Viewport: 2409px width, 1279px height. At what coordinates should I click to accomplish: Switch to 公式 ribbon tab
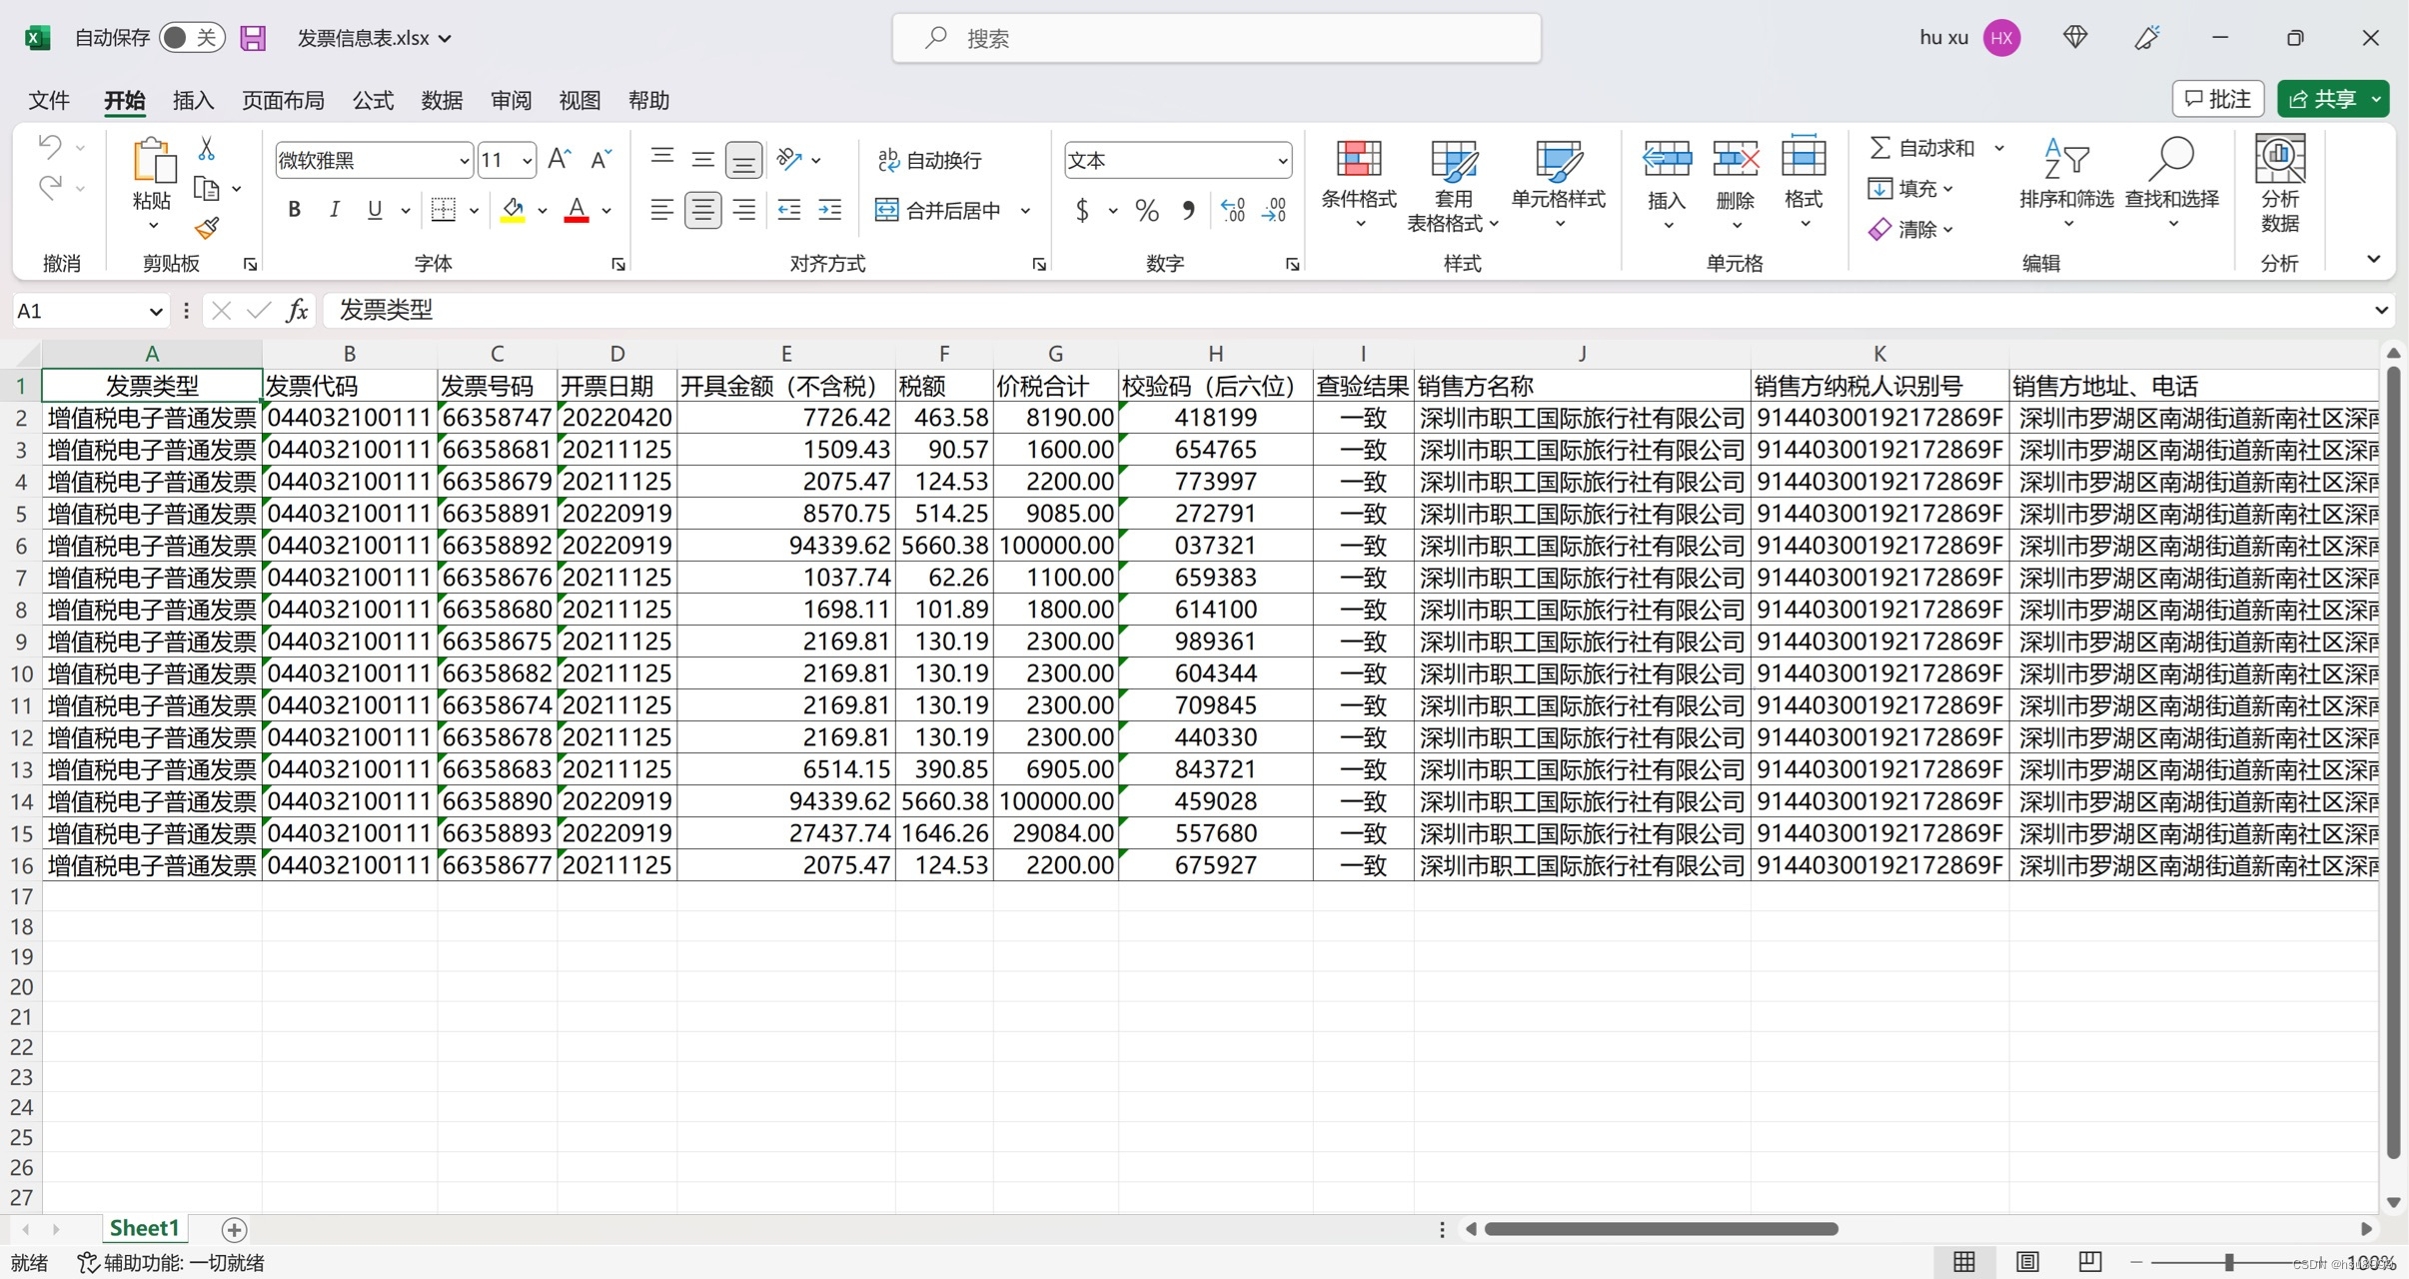coord(373,100)
